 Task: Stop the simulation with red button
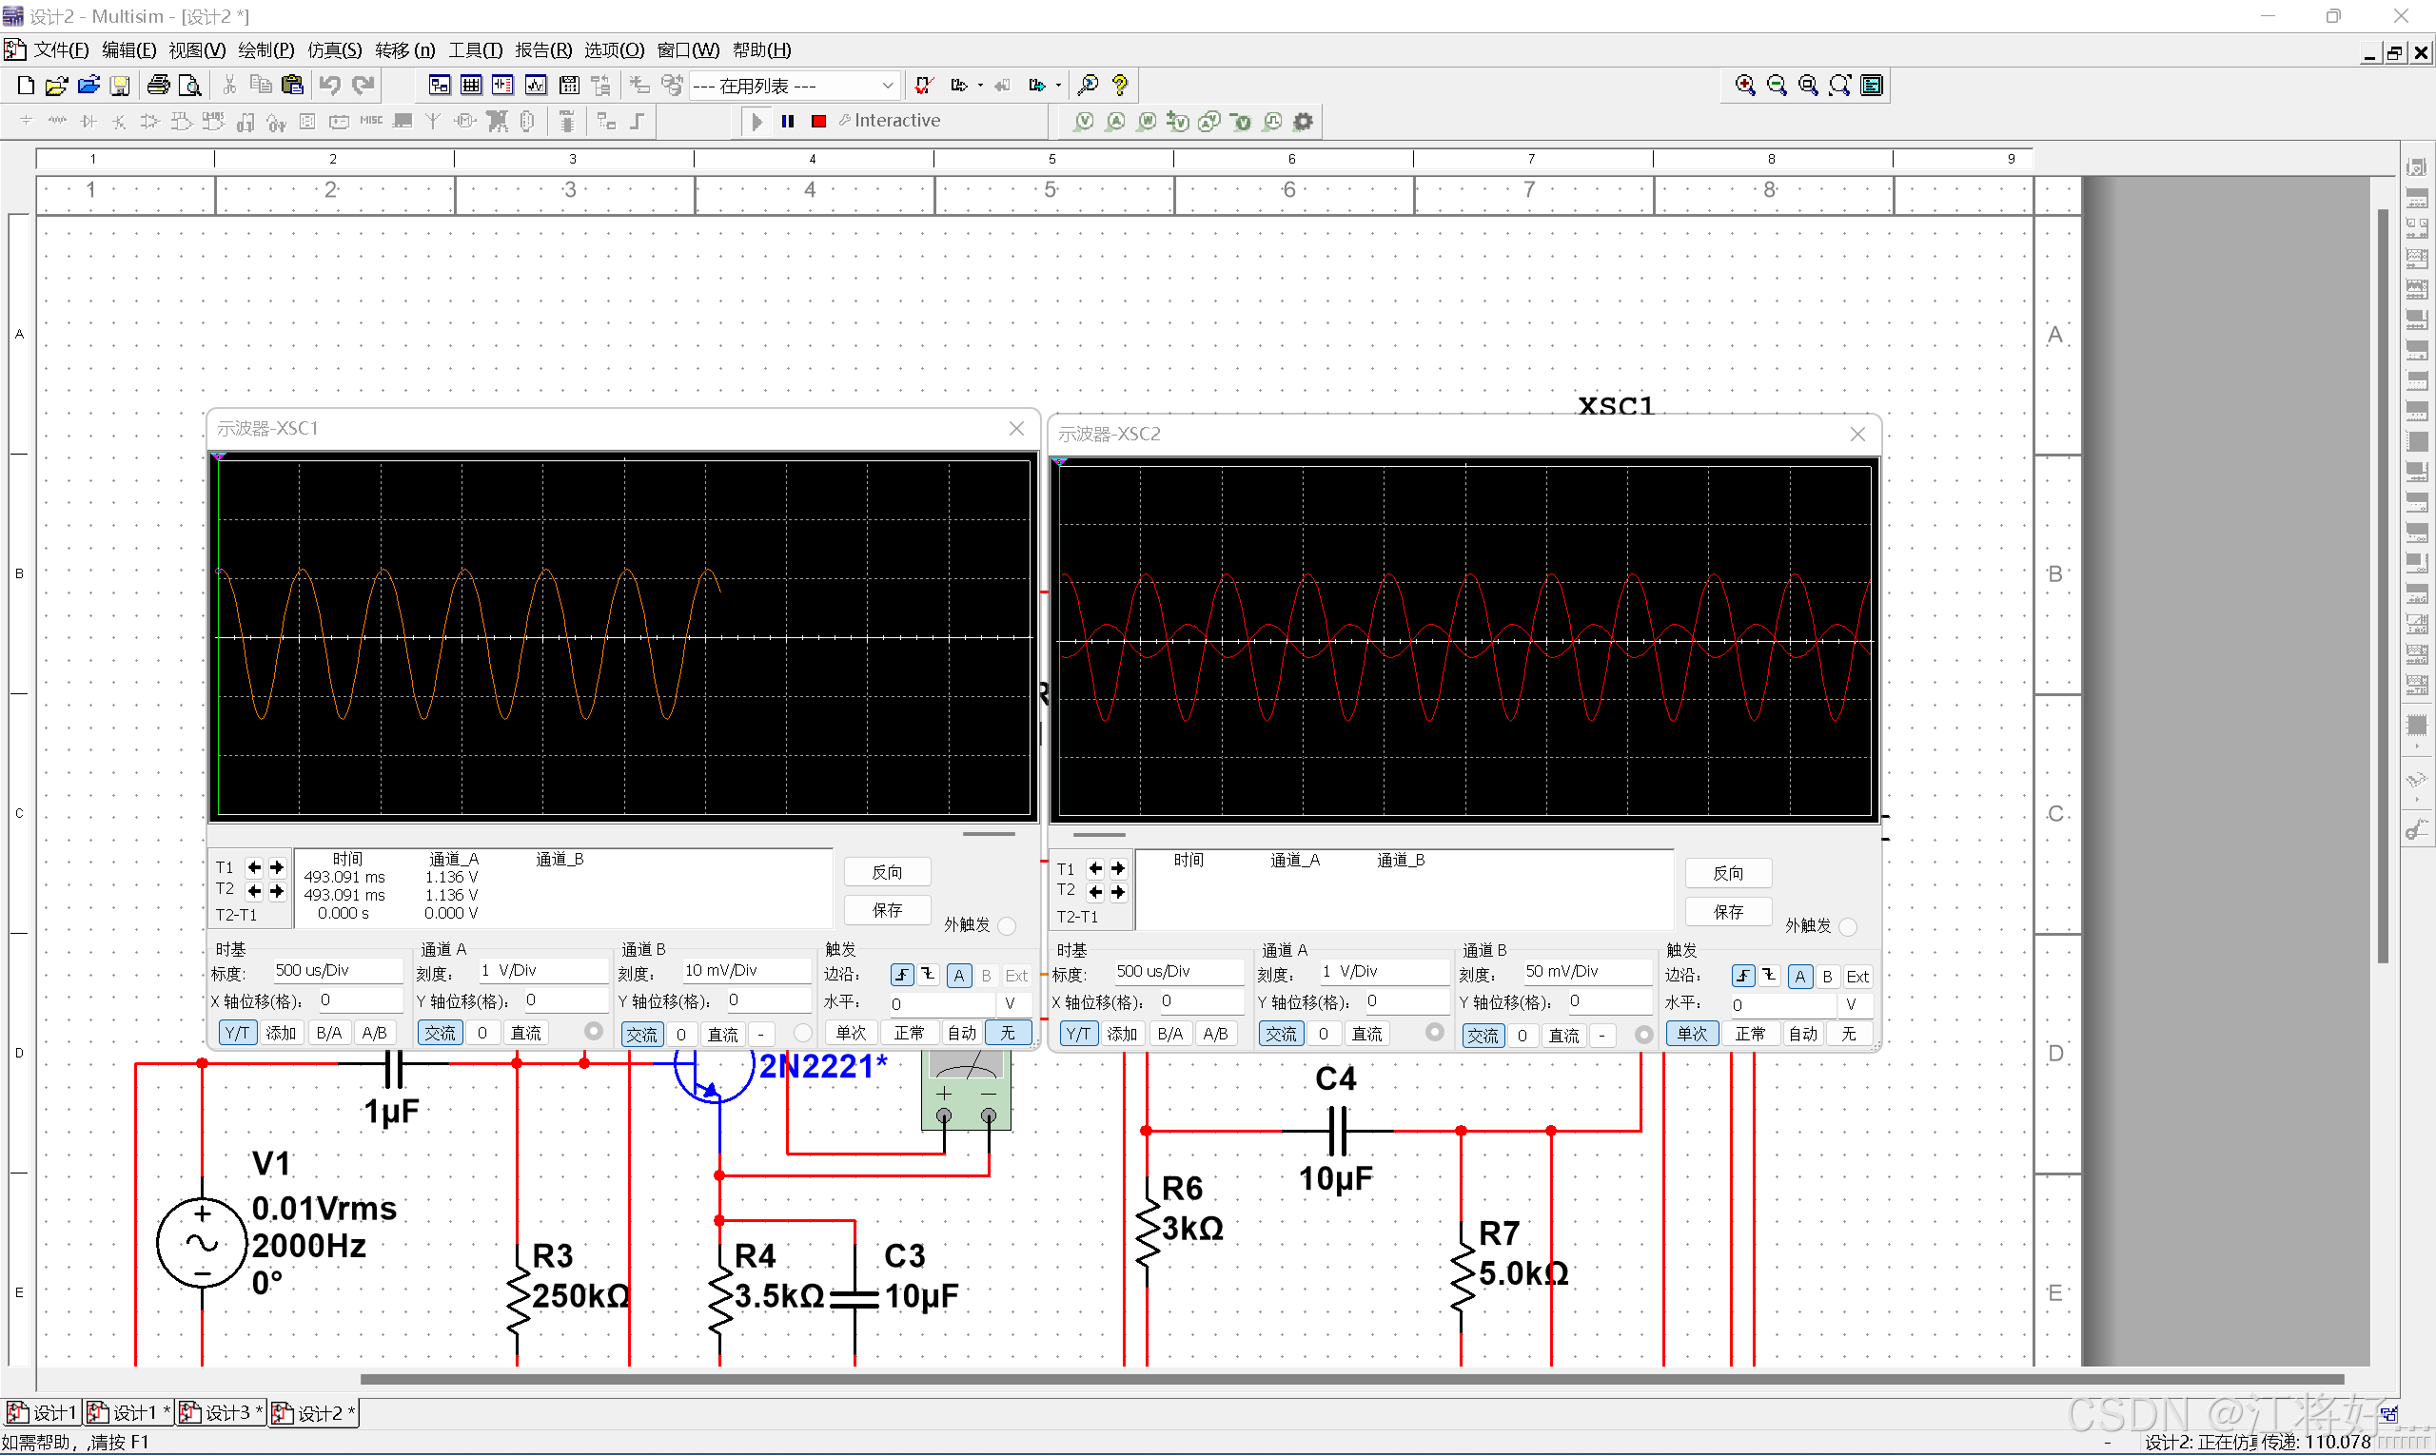coord(818,122)
